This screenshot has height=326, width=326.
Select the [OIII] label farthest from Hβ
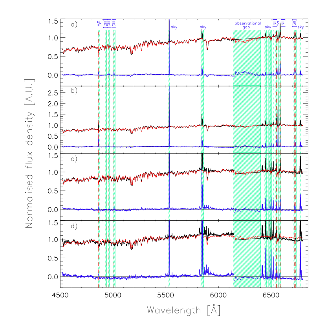point(114,23)
